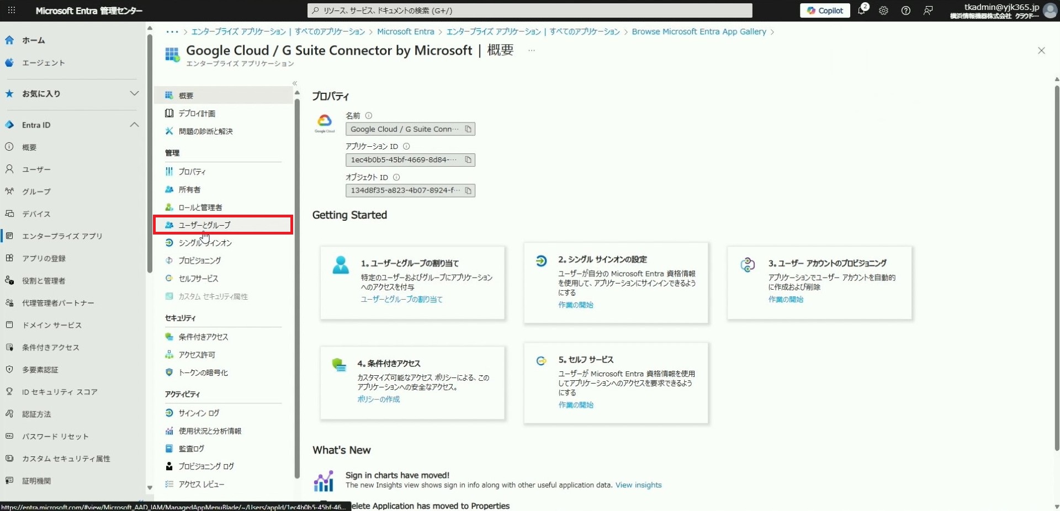This screenshot has width=1060, height=511.
Task: Copy the アプリケーション ID value
Action: [468, 160]
